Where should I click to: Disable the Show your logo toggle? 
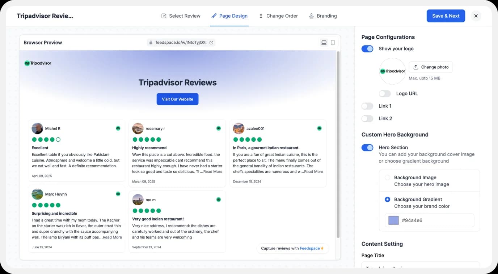(x=367, y=49)
